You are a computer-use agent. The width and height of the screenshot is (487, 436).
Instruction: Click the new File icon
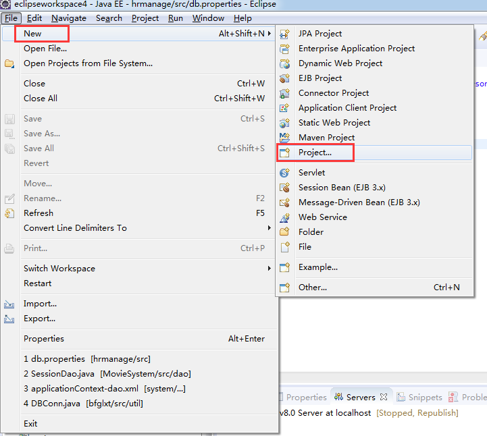click(284, 247)
